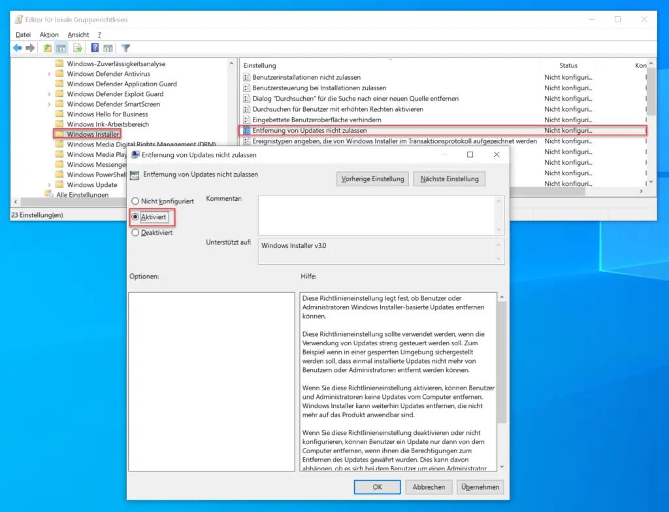Screen dimensions: 669x512
Task: Select the Windows Installer folder
Action: [93, 134]
